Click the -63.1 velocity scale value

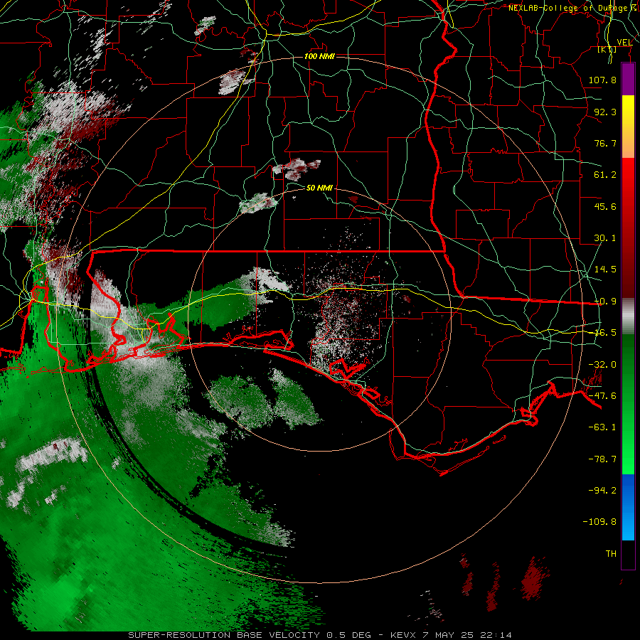602,427
